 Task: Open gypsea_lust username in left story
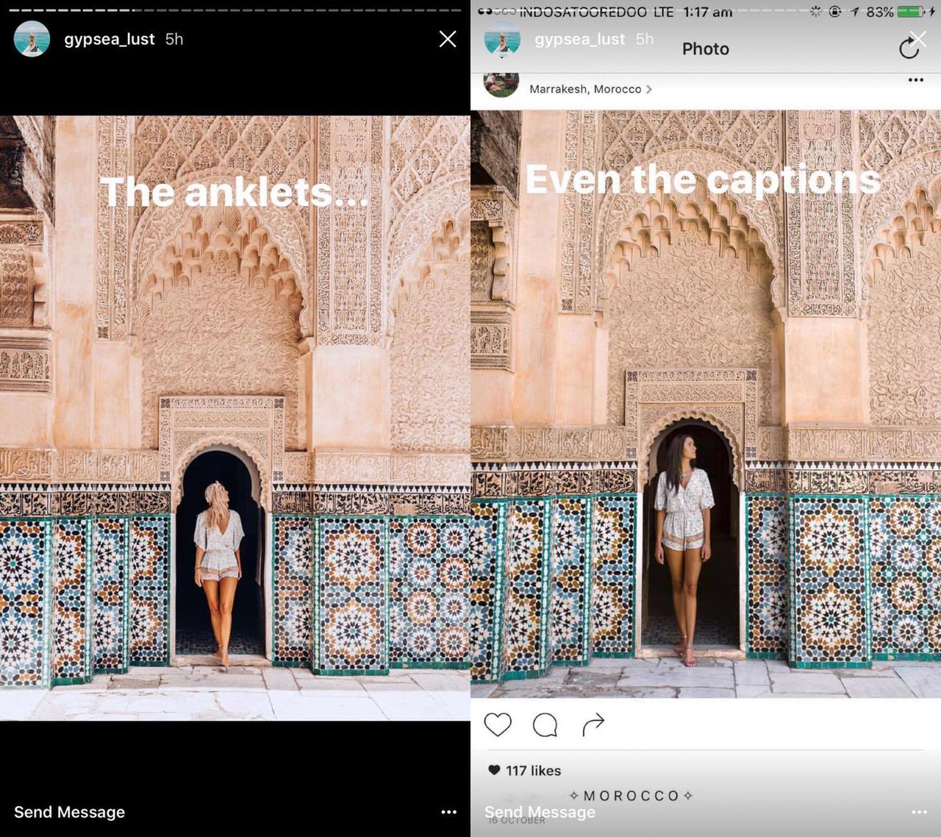(110, 39)
